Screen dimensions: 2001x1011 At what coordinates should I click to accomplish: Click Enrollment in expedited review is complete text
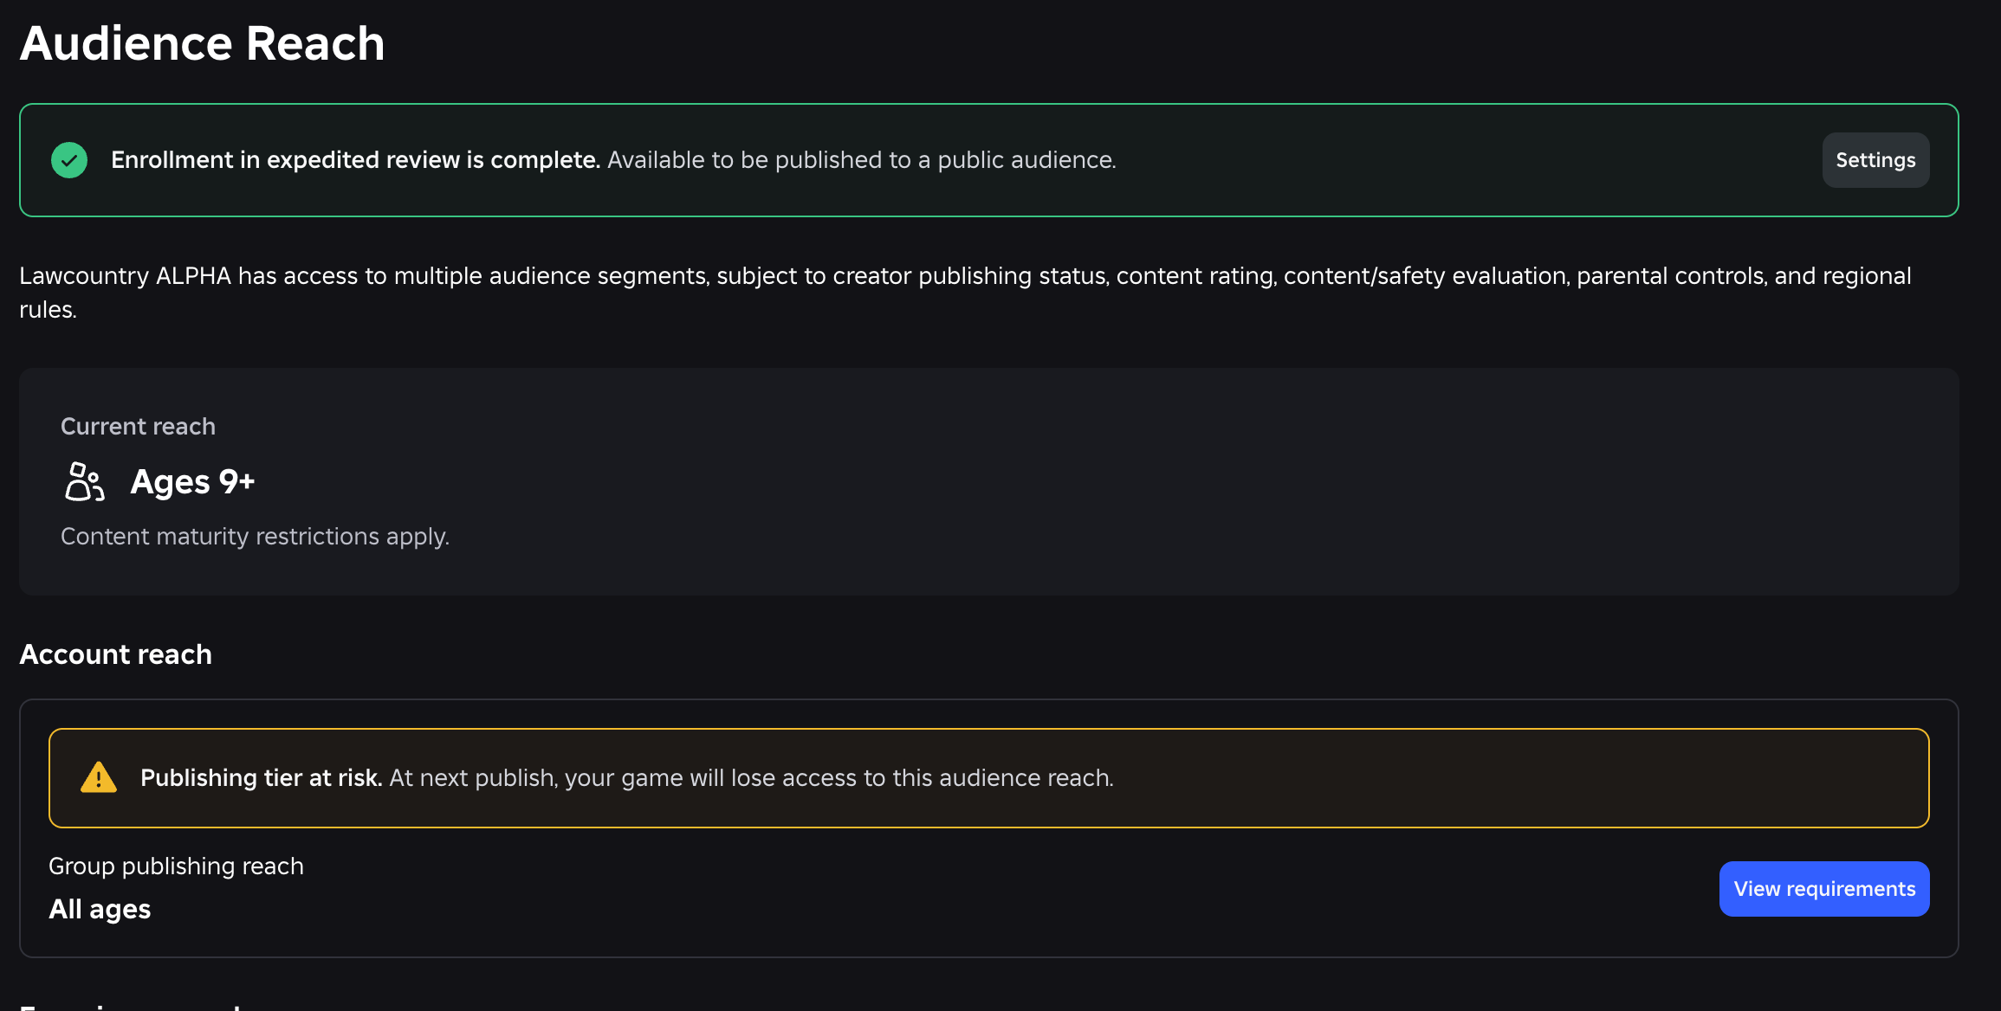pyautogui.click(x=355, y=160)
